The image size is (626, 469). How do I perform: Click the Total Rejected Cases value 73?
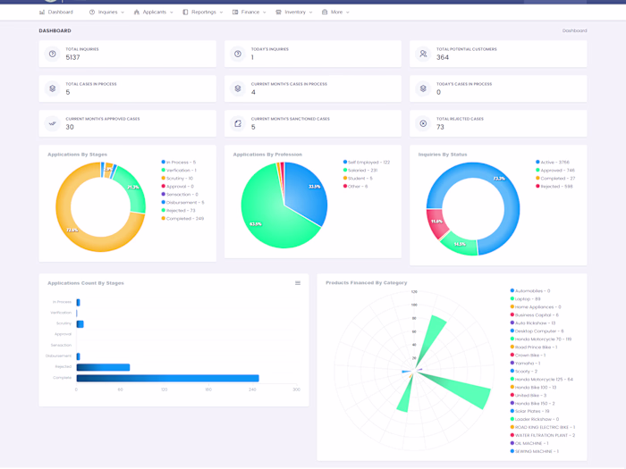tap(440, 127)
